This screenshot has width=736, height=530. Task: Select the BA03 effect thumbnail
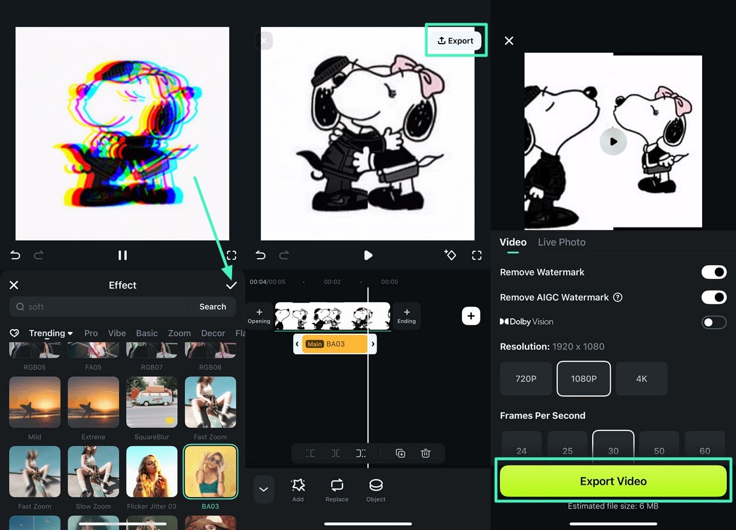coord(210,471)
